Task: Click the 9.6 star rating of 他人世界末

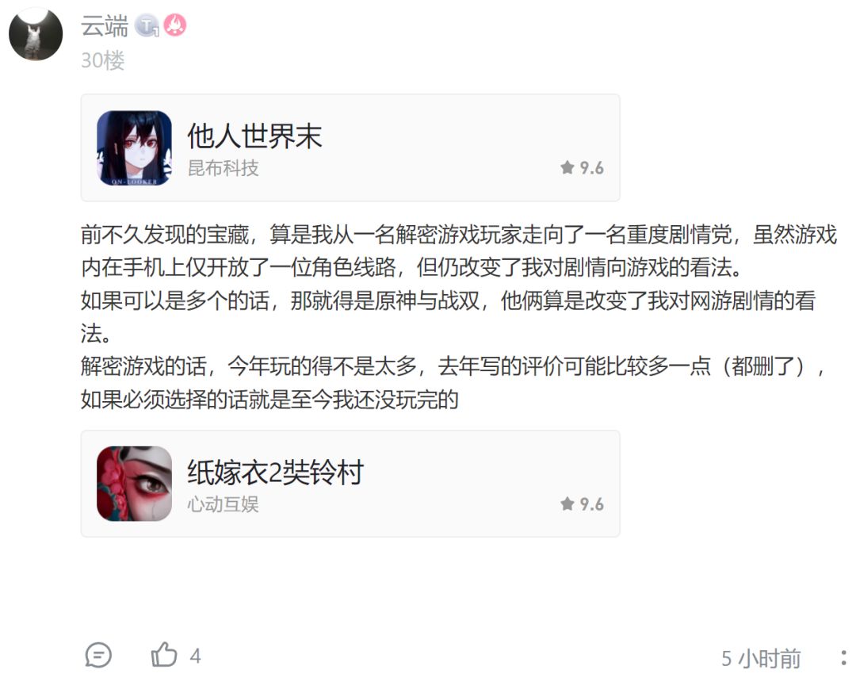Action: 582,168
